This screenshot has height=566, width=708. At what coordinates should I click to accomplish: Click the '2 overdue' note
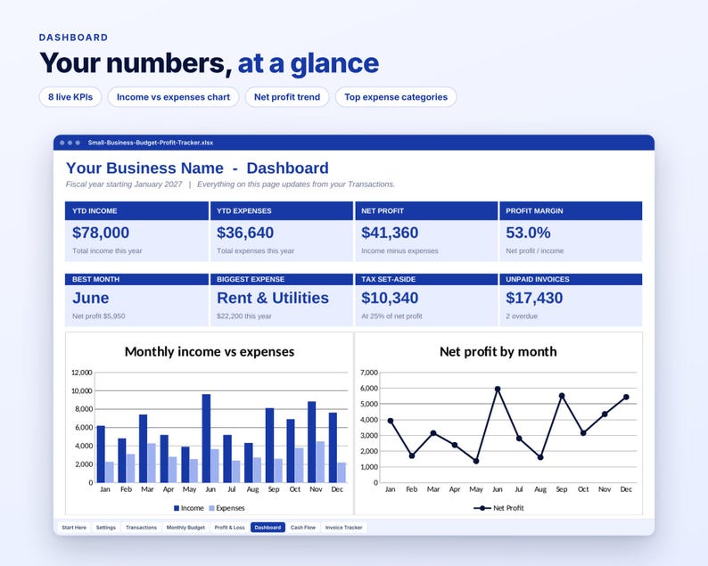[522, 316]
